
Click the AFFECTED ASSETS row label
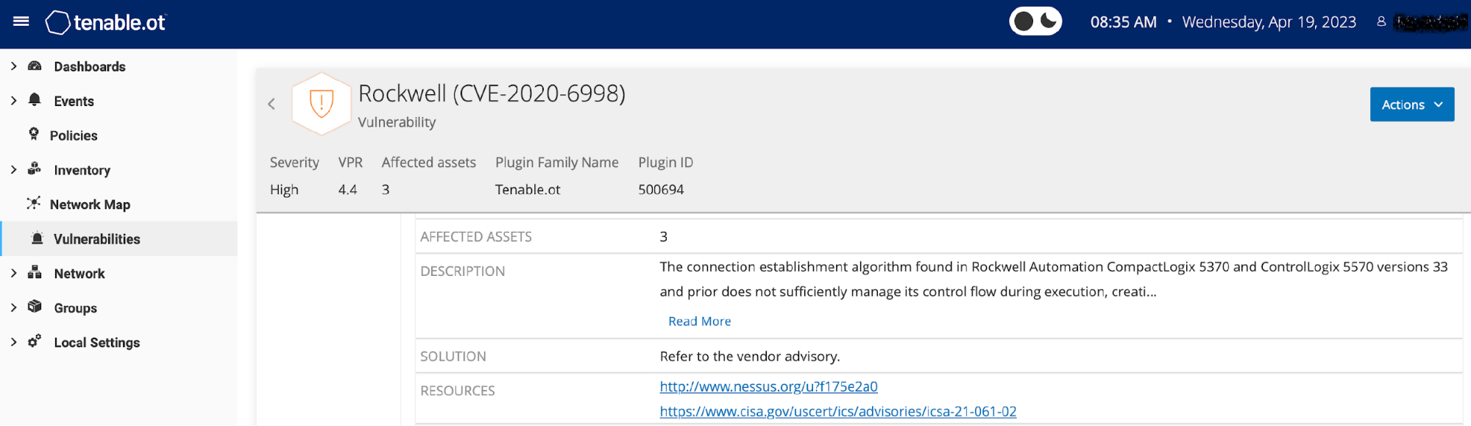(x=476, y=237)
